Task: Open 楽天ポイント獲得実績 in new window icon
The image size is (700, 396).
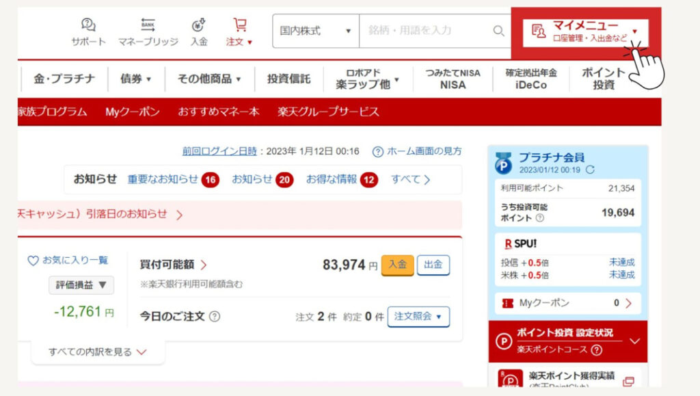Action: 629,381
